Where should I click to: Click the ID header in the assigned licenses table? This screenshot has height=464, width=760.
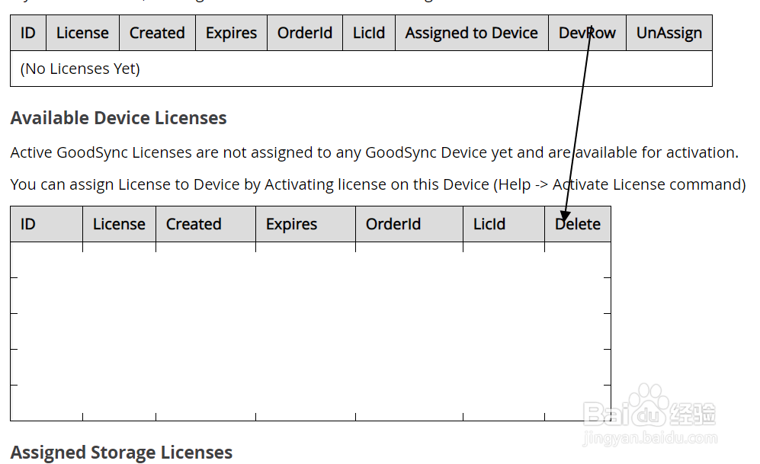28,33
